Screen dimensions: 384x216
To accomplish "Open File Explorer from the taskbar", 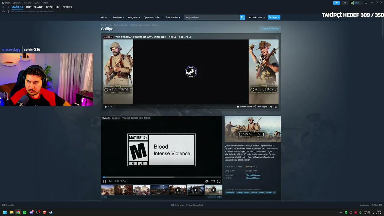I will [11, 212].
